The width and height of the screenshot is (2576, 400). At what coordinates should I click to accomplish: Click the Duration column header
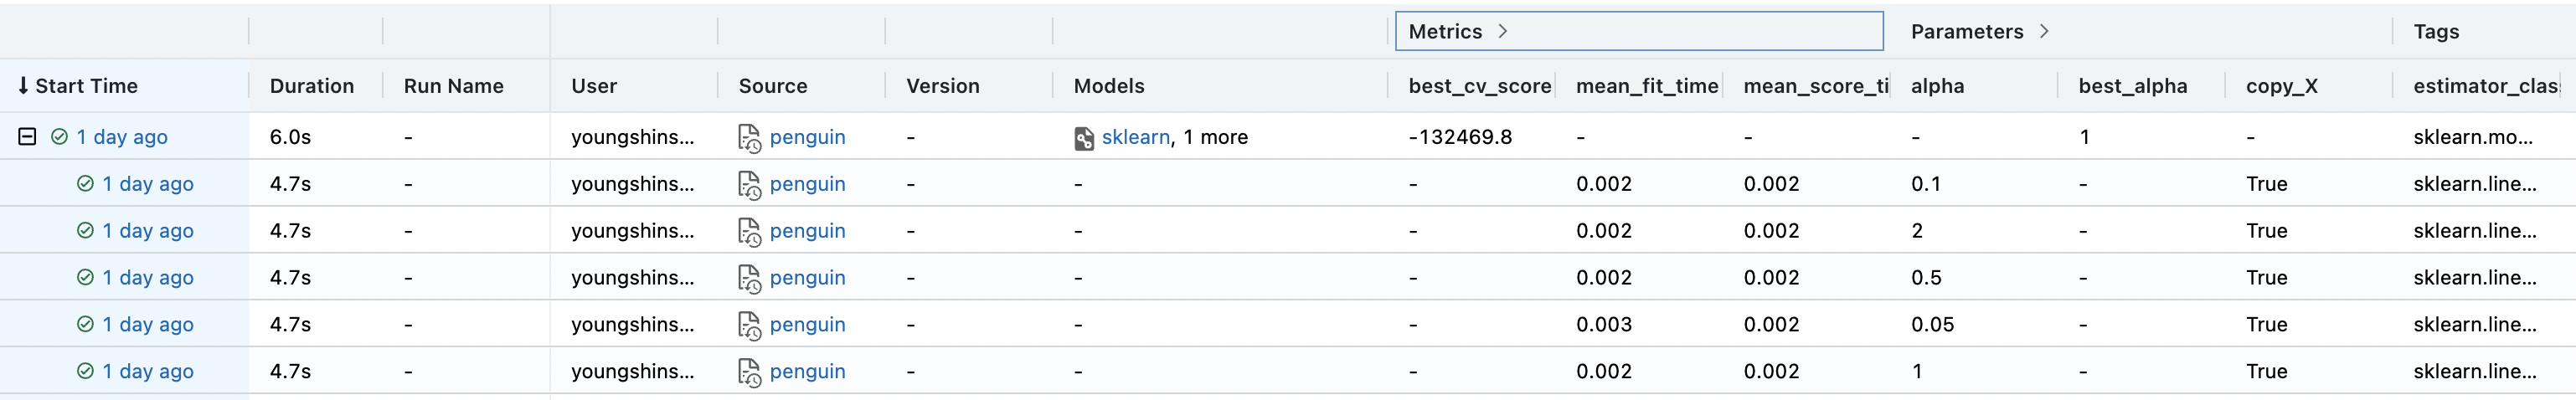click(x=311, y=86)
